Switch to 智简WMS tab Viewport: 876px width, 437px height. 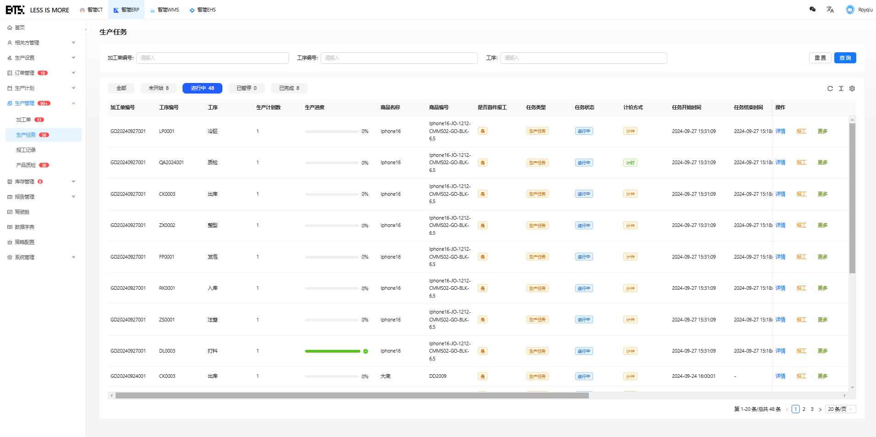pyautogui.click(x=165, y=10)
